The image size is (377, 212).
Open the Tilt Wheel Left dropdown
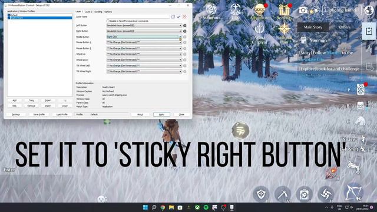point(144,65)
